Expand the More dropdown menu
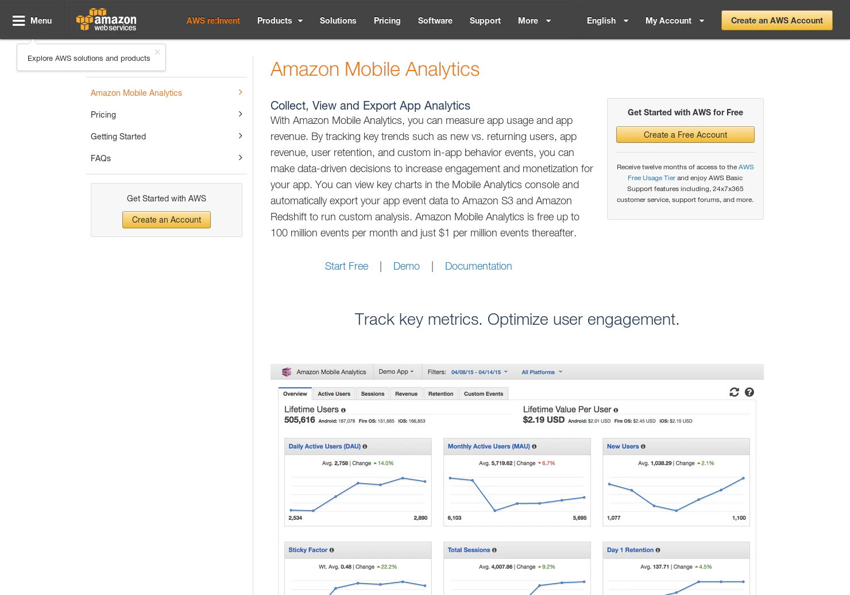850x595 pixels. click(534, 21)
